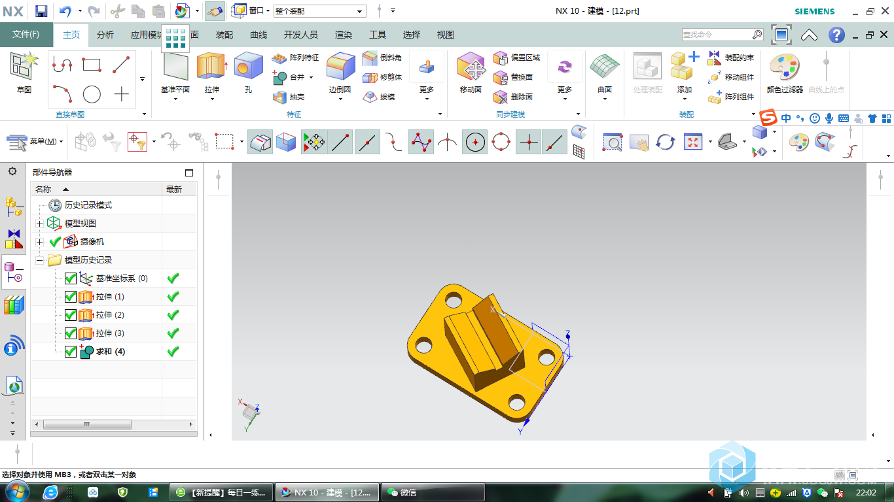The width and height of the screenshot is (894, 502).
Task: Toggle the 摄像机 green check mark
Action: [x=55, y=242]
